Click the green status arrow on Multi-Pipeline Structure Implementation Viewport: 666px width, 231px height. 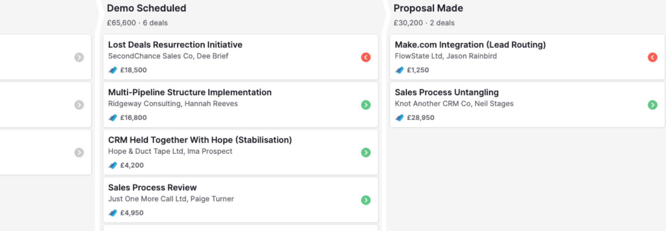point(366,105)
